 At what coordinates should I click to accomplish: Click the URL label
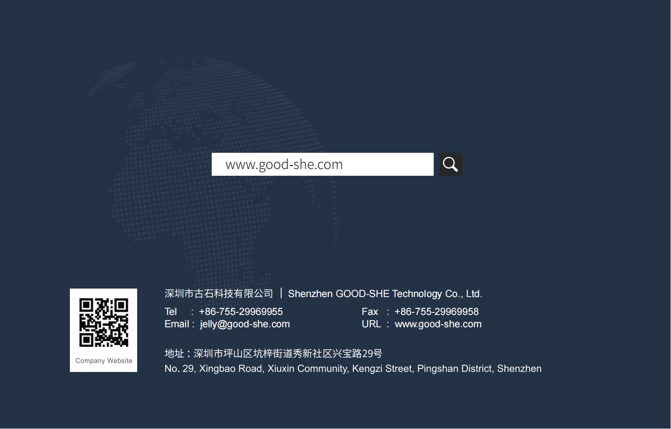[371, 324]
